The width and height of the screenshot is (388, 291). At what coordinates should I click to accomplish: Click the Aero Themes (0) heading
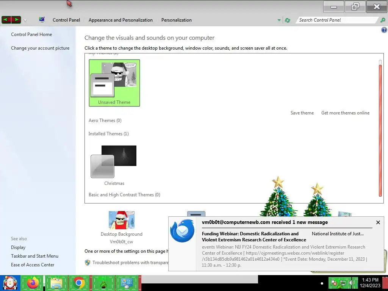pos(105,120)
